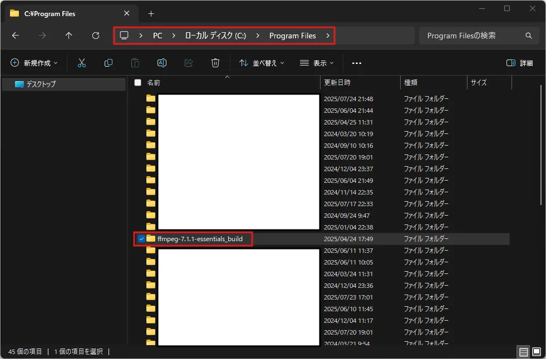The image size is (546, 359).
Task: Click the paste clipboard icon
Action: point(135,63)
